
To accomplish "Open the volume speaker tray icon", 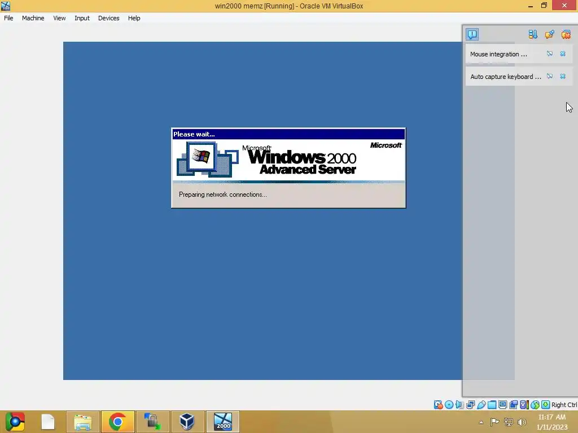I will pos(522,422).
